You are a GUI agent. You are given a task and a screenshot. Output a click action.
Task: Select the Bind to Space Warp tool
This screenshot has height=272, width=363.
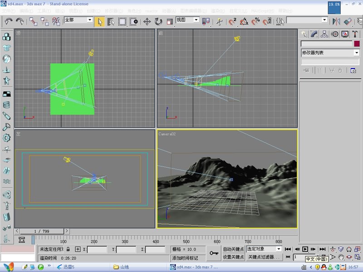pos(56,21)
